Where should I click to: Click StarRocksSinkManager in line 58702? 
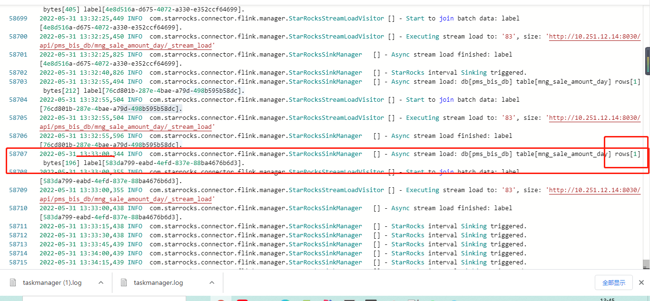(x=325, y=72)
